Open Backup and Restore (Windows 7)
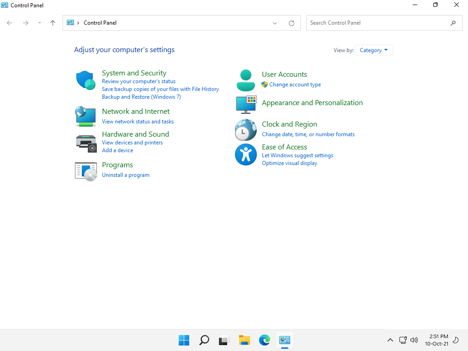 click(141, 96)
